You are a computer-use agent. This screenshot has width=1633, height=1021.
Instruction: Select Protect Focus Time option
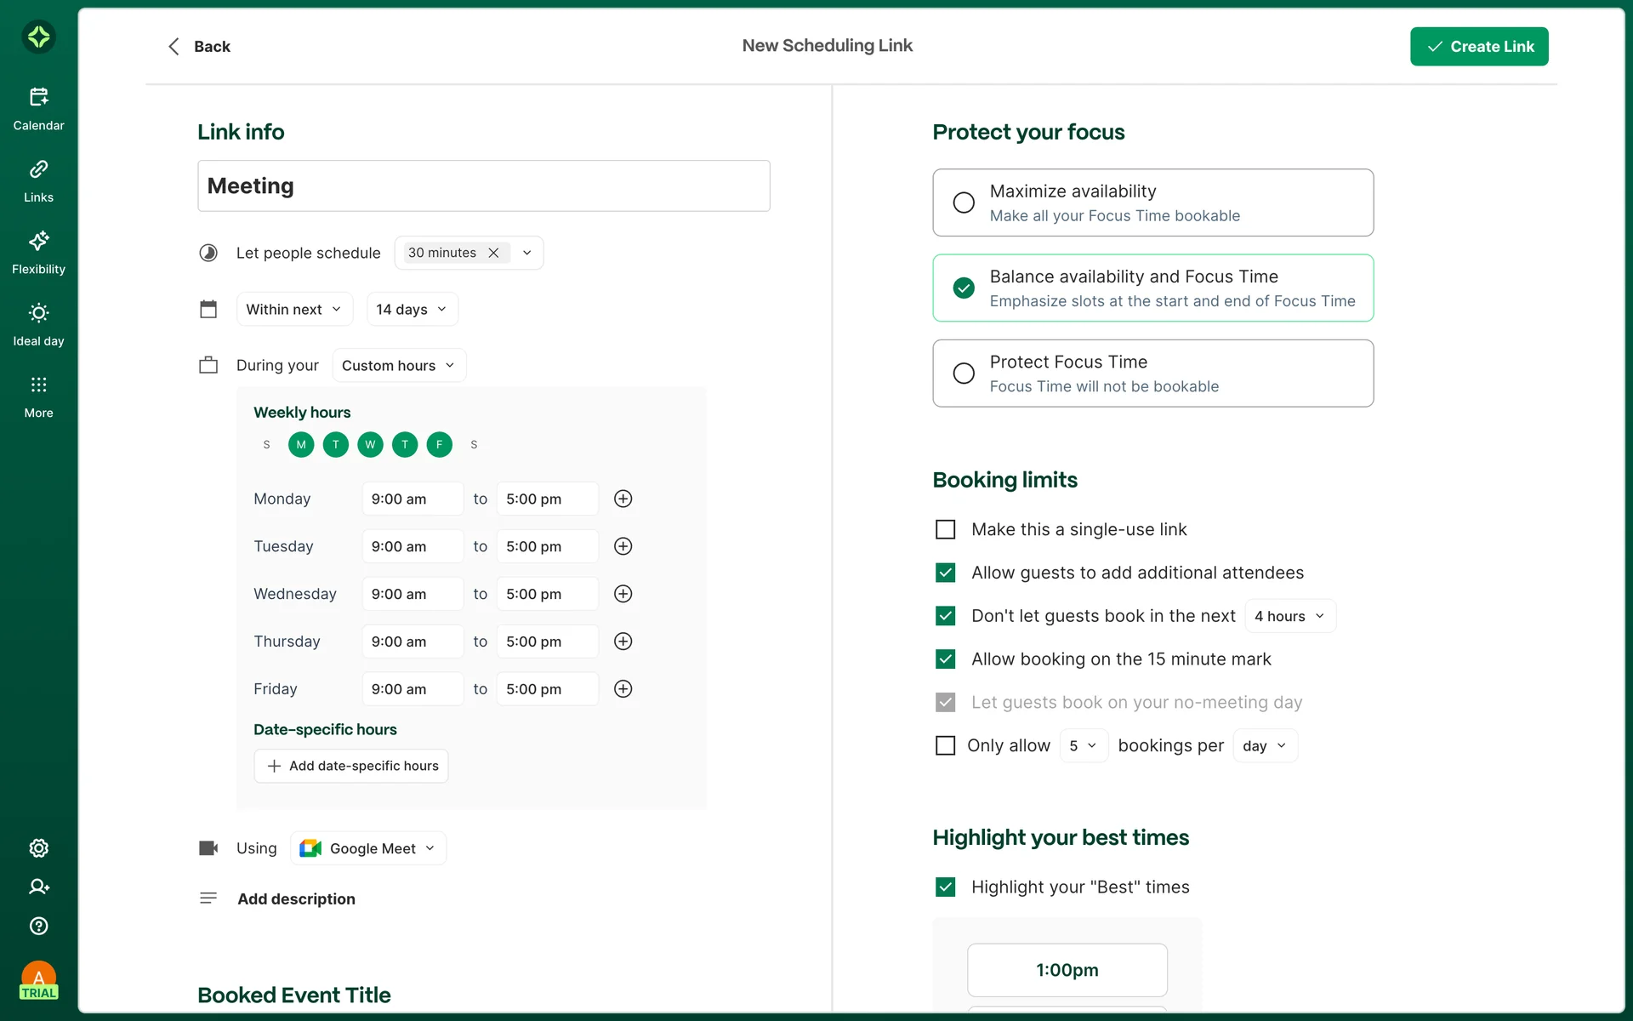(964, 374)
